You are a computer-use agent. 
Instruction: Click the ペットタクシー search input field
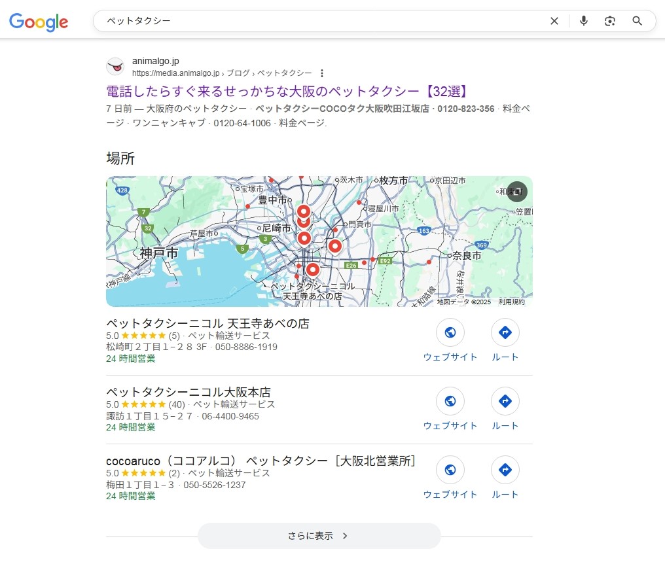(321, 21)
